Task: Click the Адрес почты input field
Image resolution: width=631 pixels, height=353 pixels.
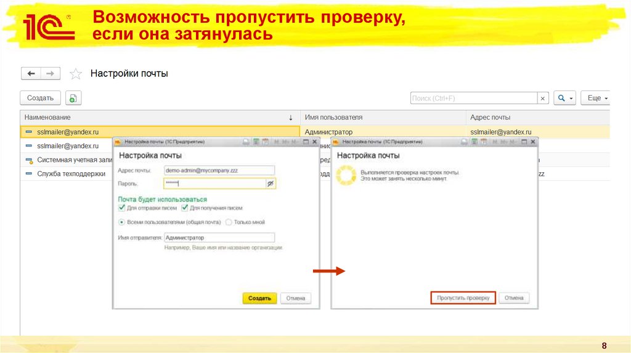Action: coord(219,170)
